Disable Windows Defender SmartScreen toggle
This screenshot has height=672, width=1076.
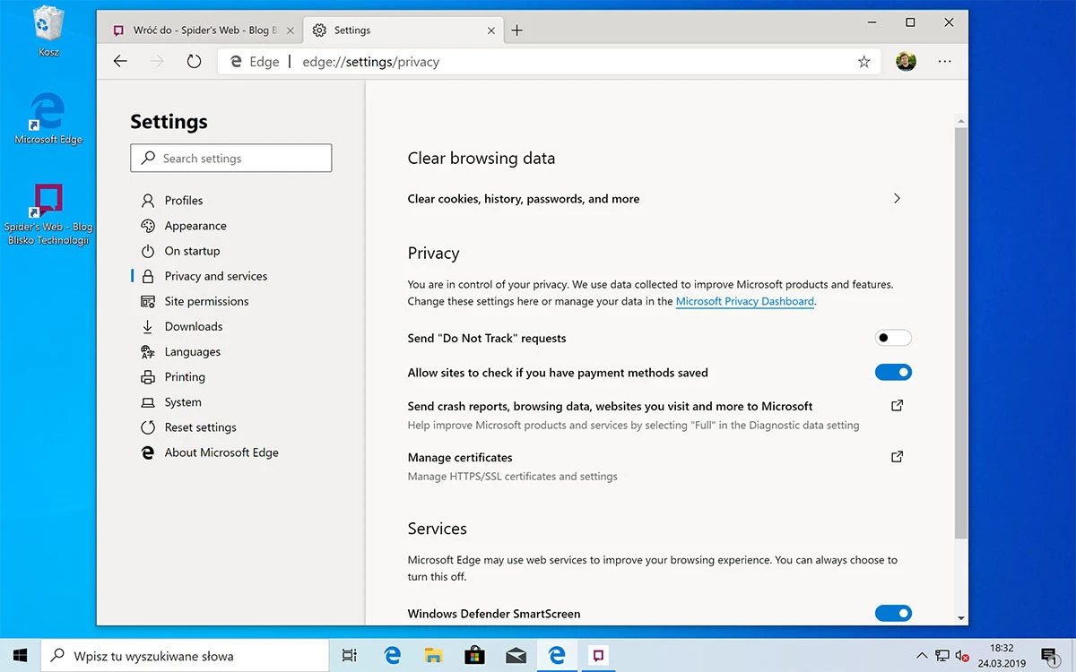tap(893, 614)
